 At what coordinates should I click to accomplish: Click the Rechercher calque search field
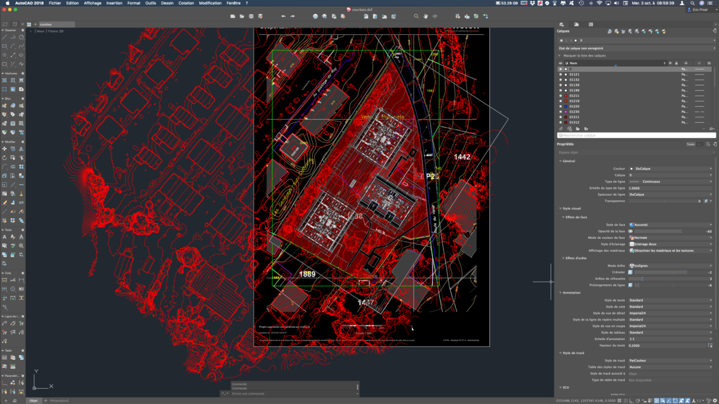[x=637, y=135]
